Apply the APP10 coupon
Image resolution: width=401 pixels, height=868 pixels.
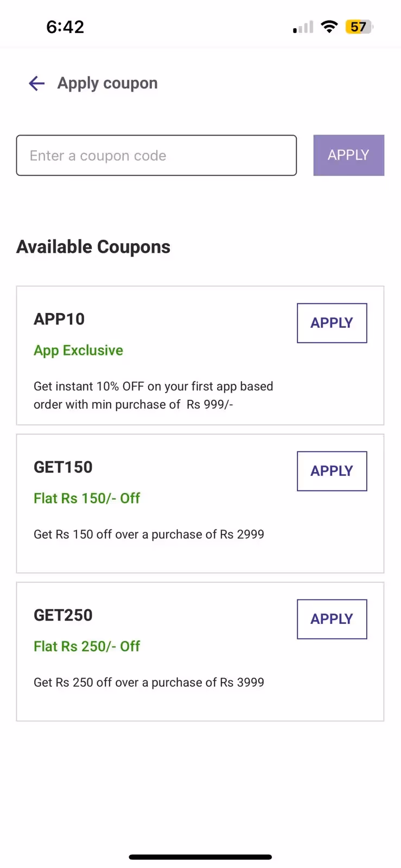[332, 323]
